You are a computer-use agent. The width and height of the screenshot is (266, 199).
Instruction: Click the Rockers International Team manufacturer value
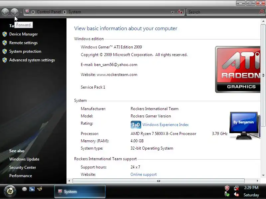155,109
